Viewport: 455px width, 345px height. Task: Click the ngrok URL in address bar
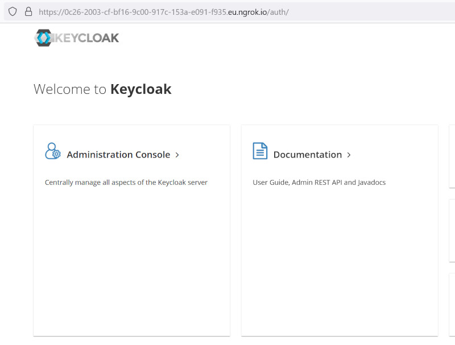[x=164, y=12]
